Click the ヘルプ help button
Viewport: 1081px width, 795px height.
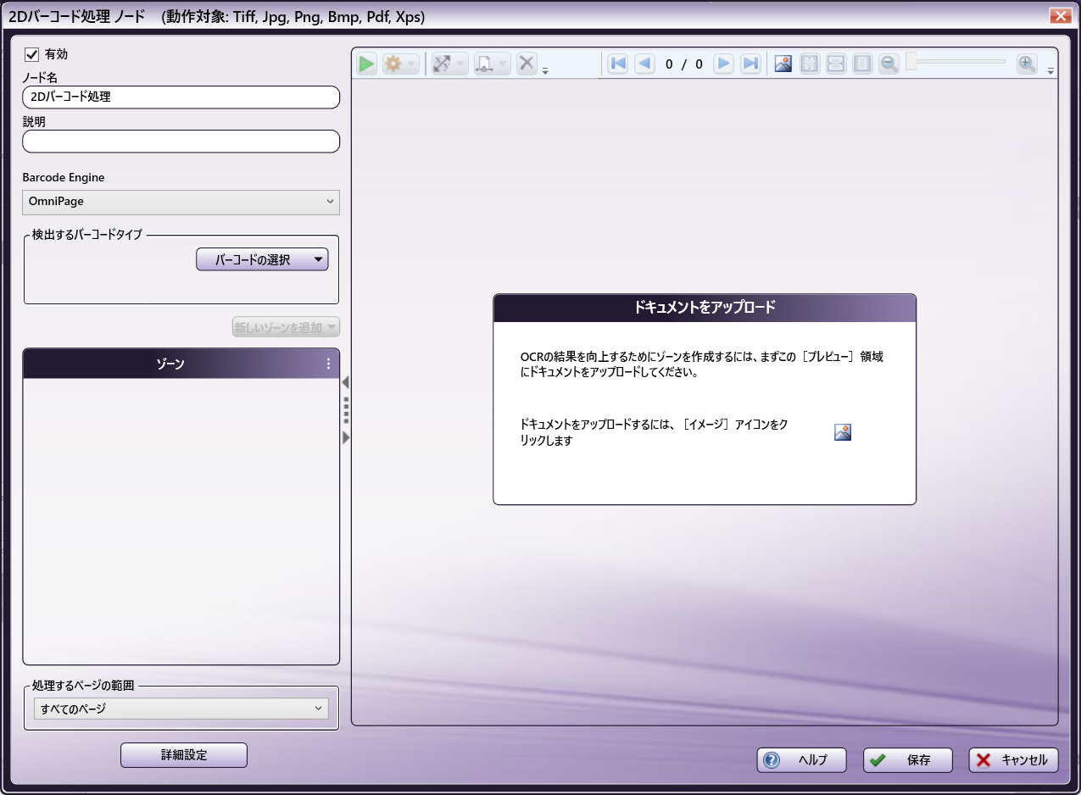[802, 760]
